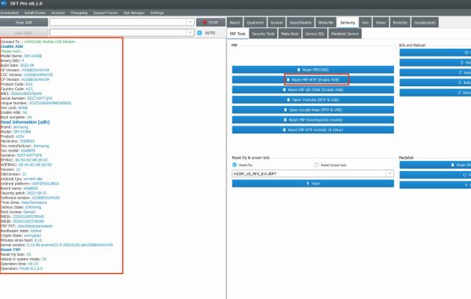Screen dimensions: 471x299
Task: Select the Reset frp radio button
Action: tap(235, 165)
